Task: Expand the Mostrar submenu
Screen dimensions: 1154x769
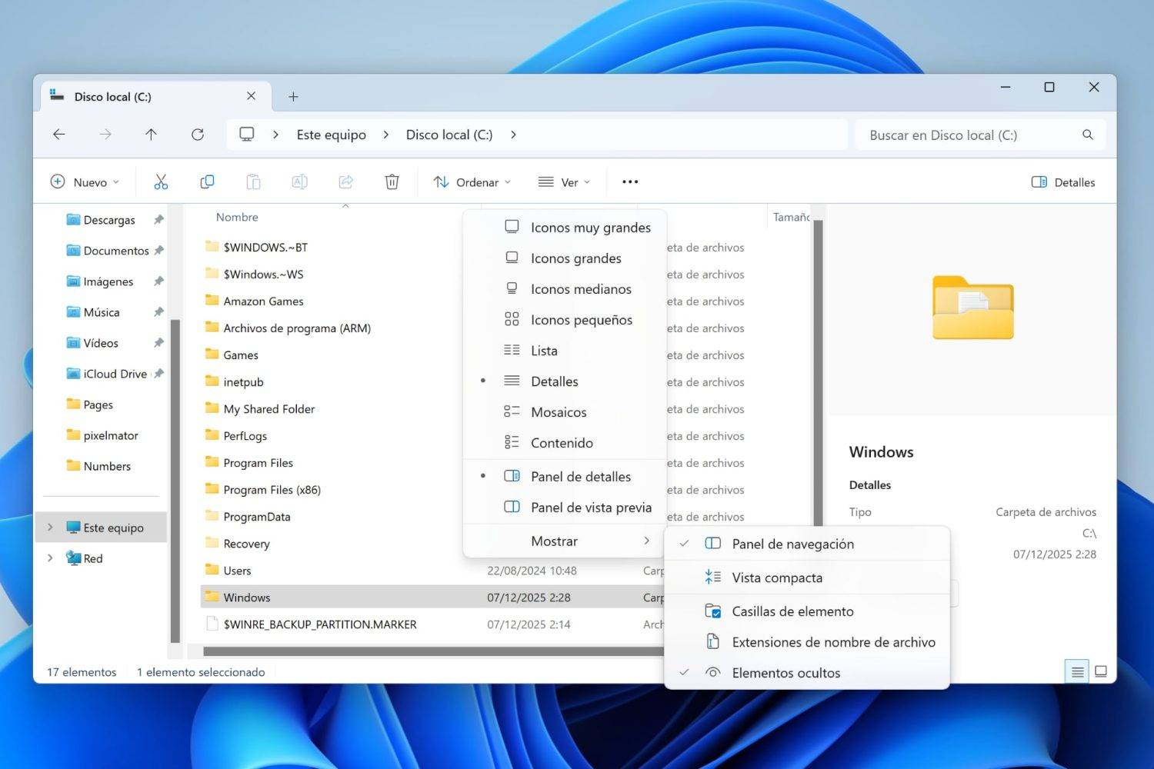Action: [565, 541]
